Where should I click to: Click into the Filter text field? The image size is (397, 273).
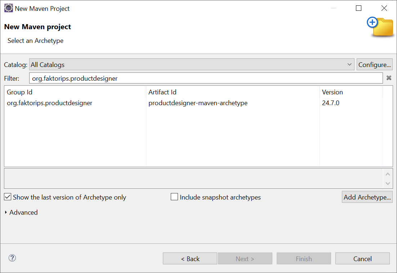[205, 78]
